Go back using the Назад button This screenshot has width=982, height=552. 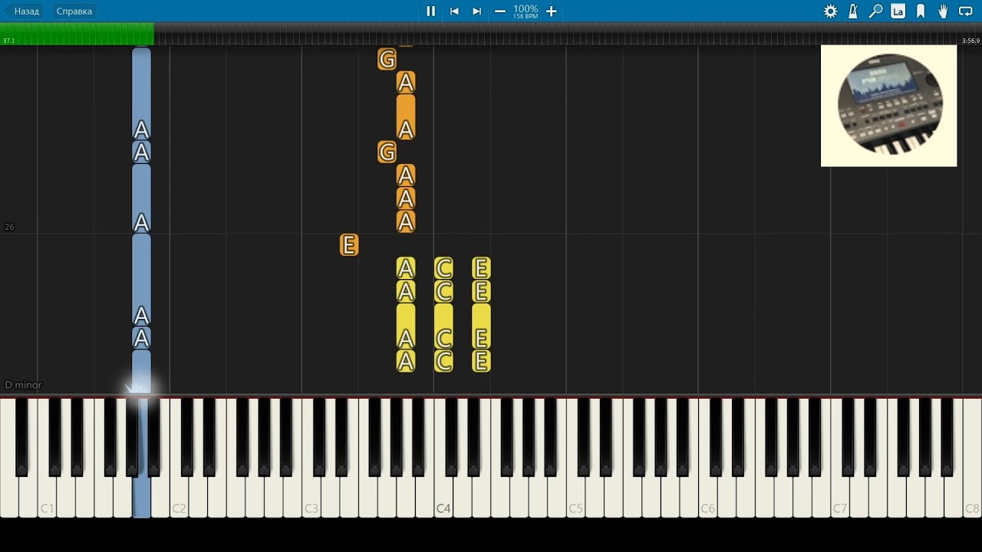point(26,11)
